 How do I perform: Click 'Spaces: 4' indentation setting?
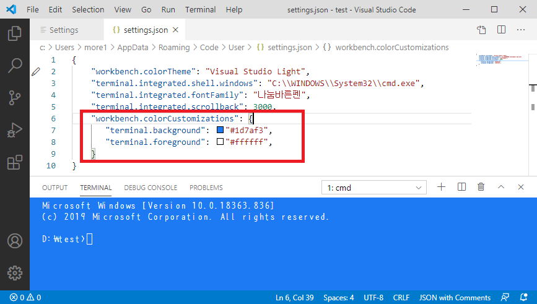pyautogui.click(x=339, y=297)
